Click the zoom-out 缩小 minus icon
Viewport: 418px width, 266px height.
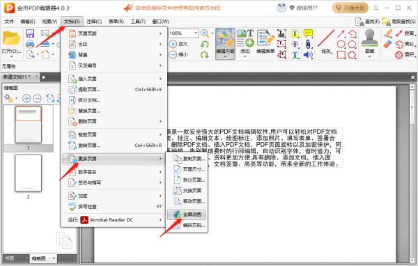pos(173,54)
